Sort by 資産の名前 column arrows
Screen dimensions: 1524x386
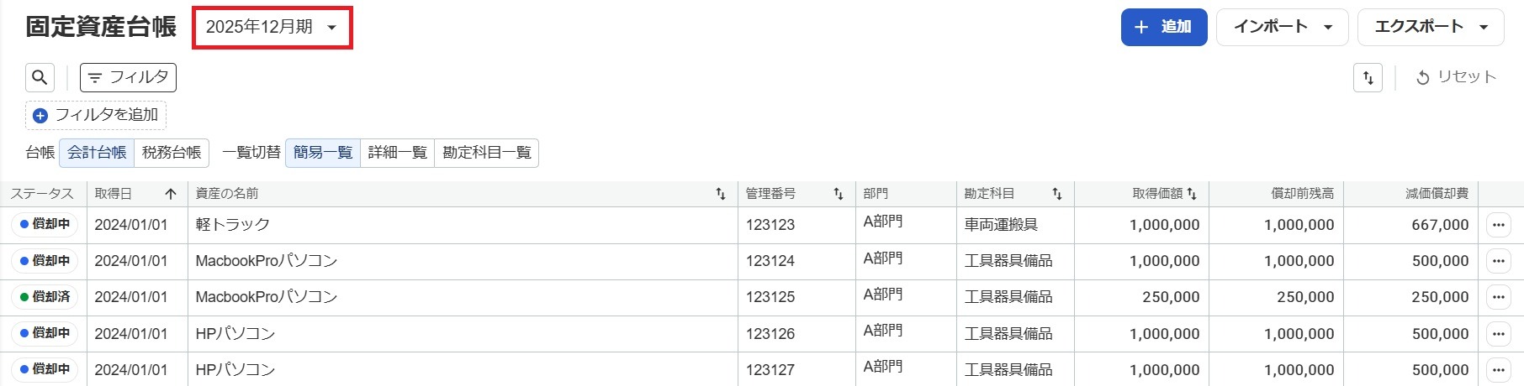[720, 194]
